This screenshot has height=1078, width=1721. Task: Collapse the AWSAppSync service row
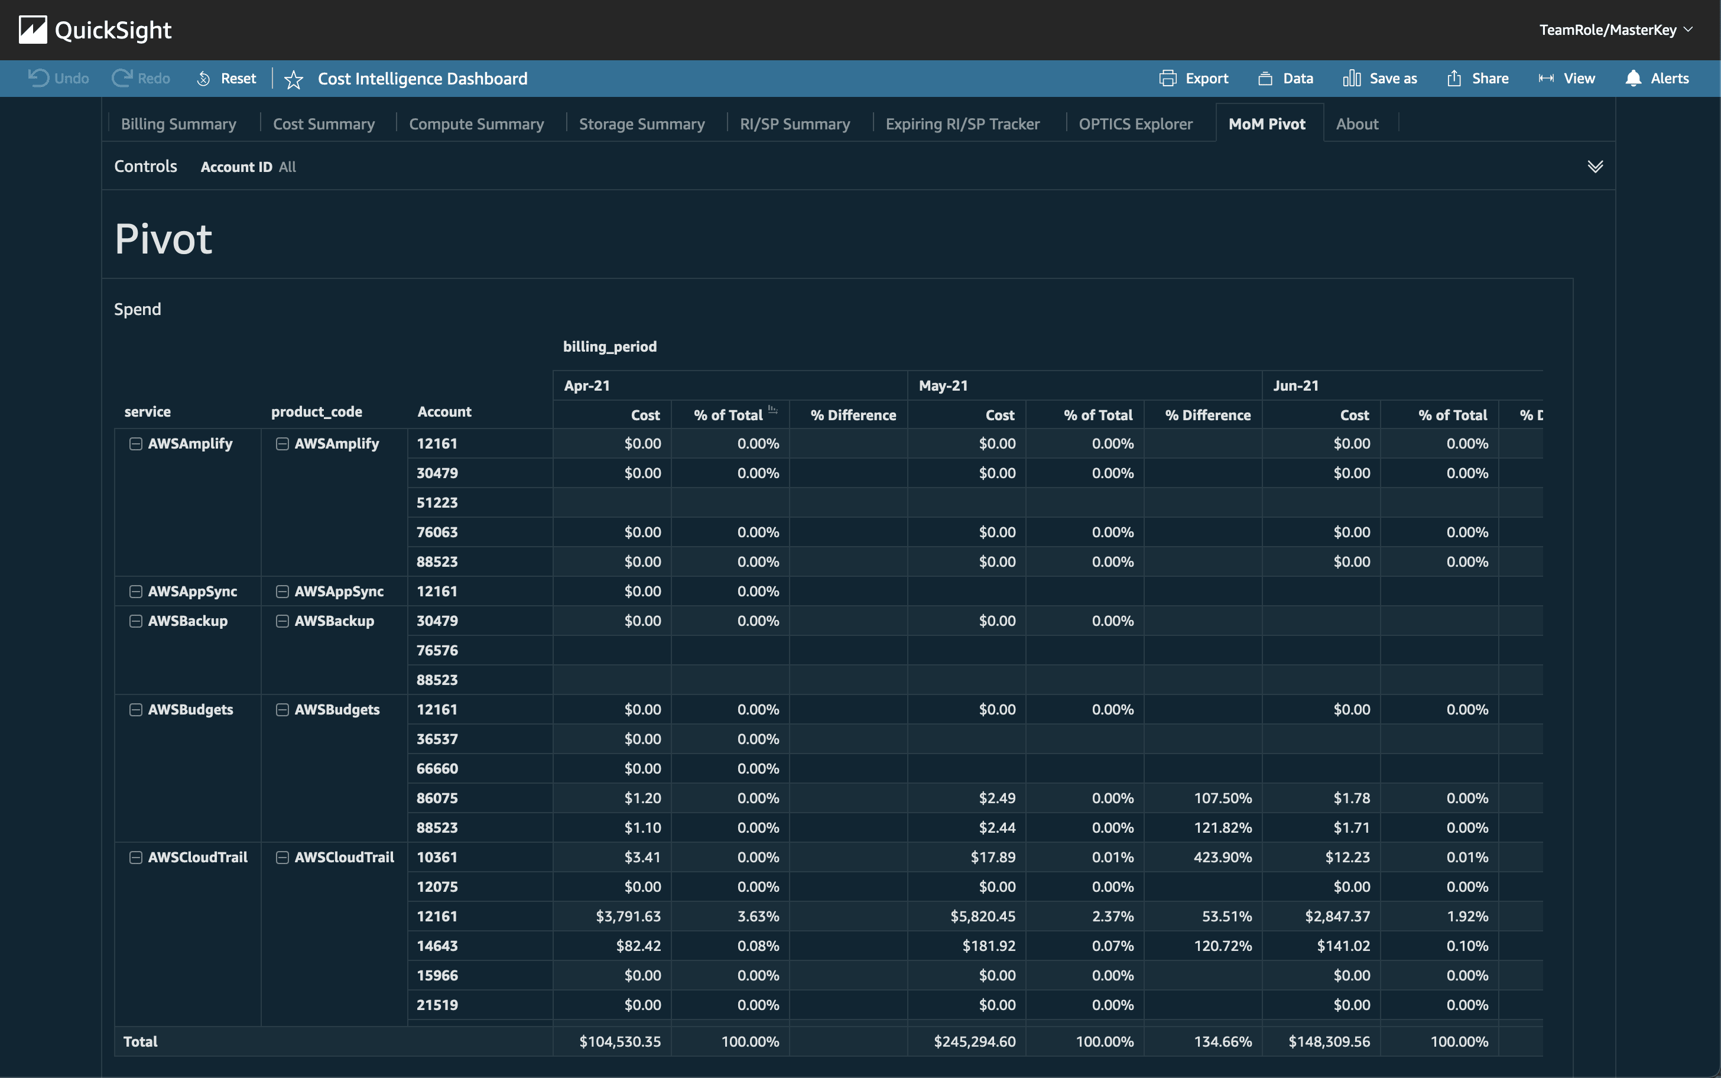[135, 591]
